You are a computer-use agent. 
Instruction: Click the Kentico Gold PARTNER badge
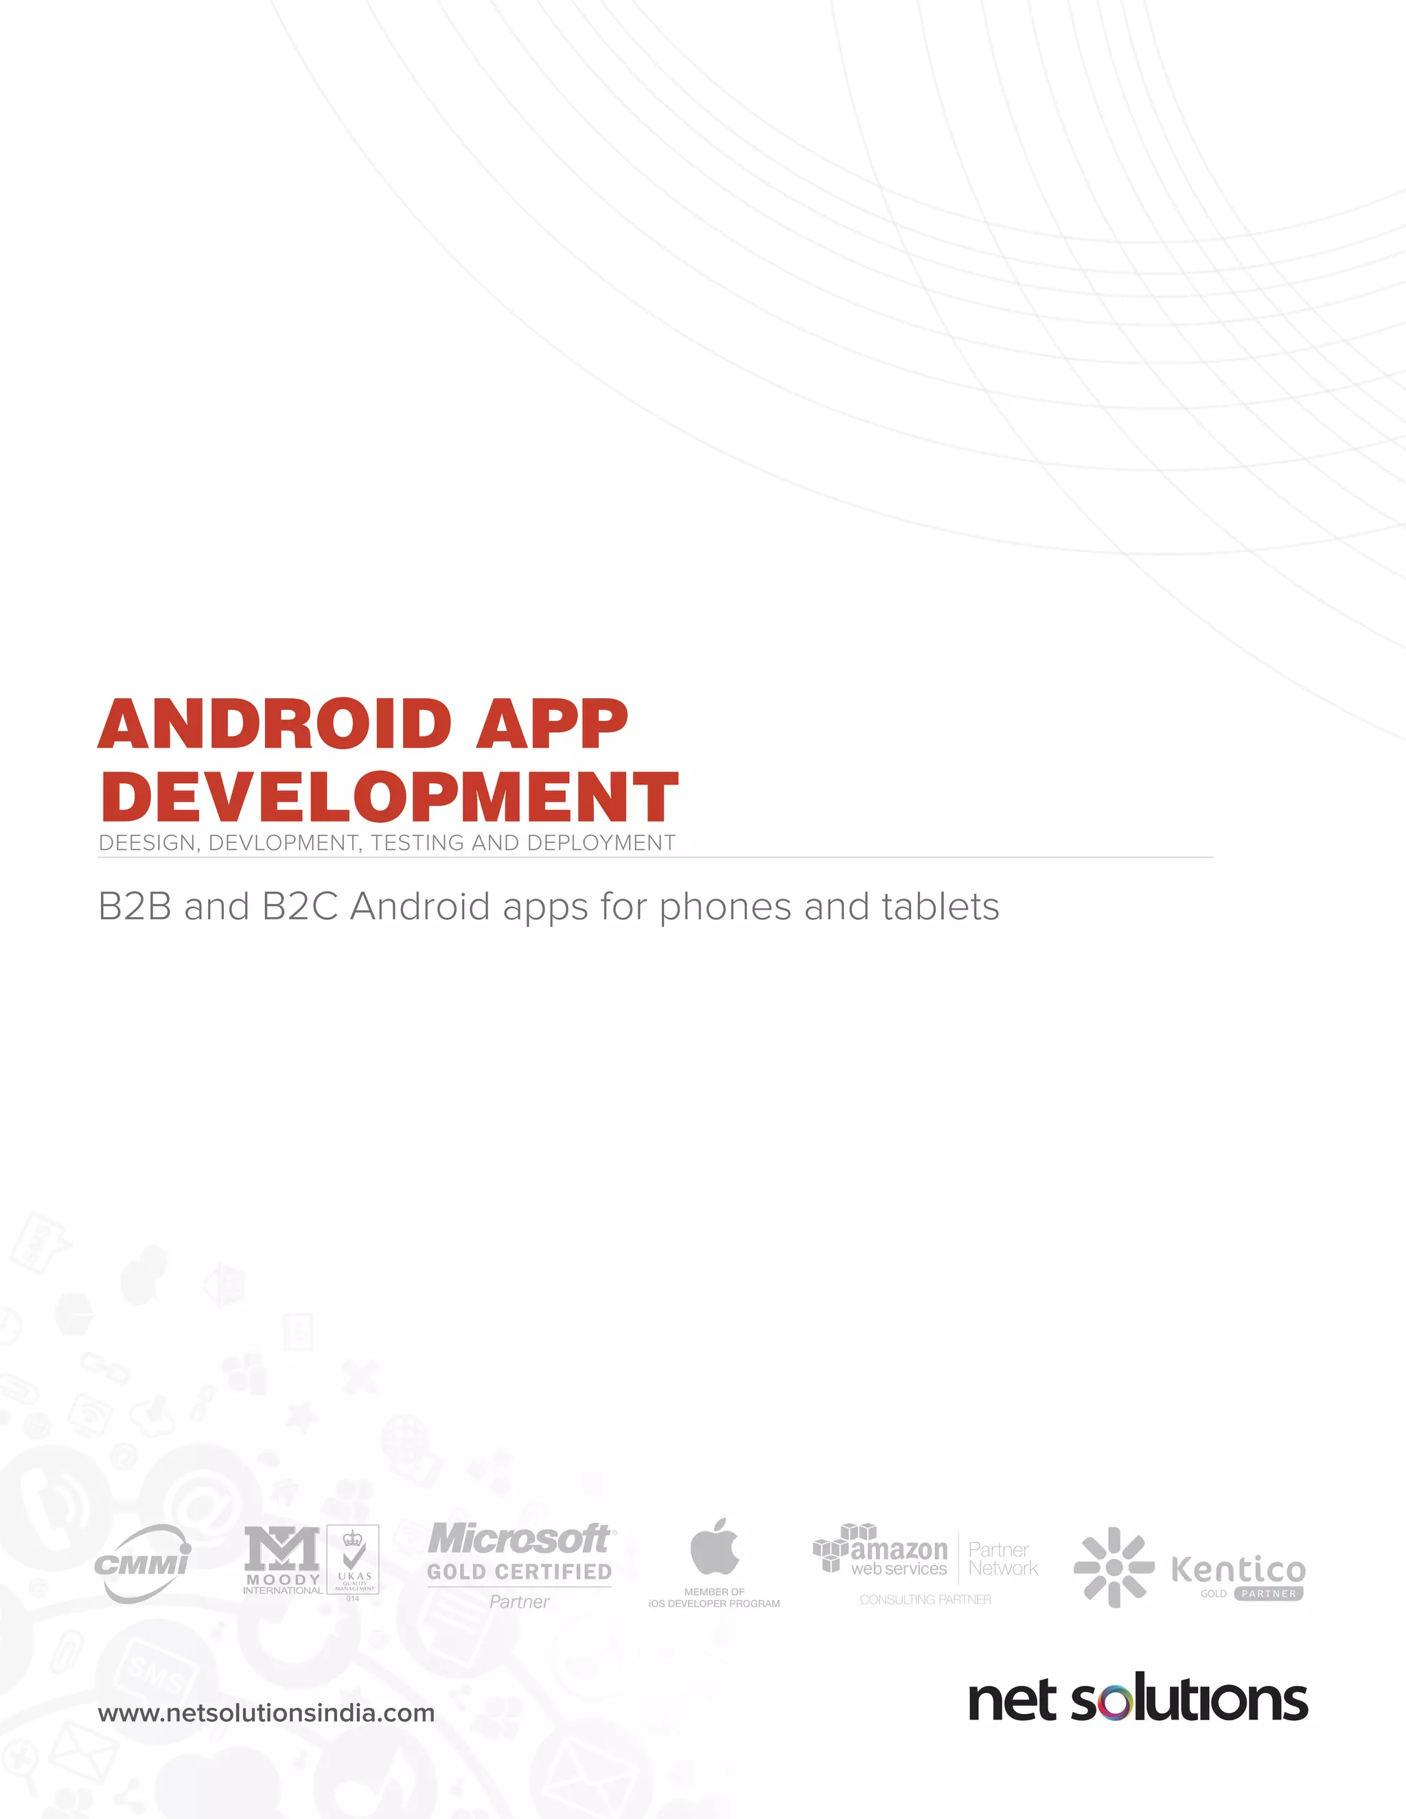pos(1269,1593)
